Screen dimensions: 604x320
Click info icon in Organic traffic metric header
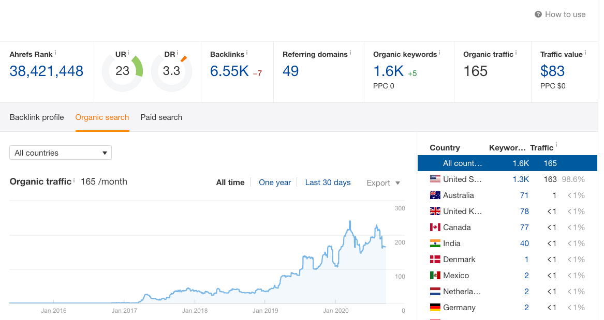[516, 53]
